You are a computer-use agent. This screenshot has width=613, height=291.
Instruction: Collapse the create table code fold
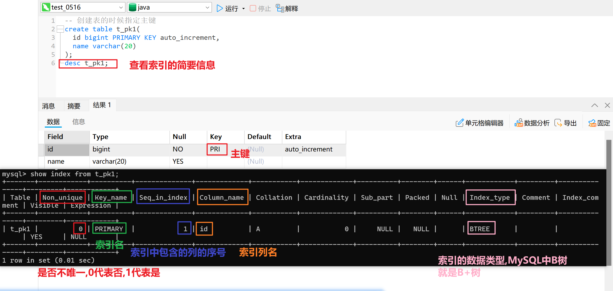tap(61, 29)
